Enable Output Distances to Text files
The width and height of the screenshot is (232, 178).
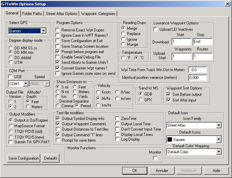(x=58, y=129)
